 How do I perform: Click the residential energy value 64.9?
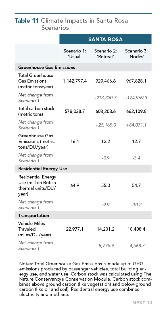click(x=75, y=186)
